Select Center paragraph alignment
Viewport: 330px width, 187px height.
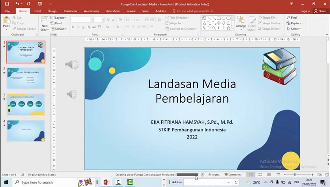[133, 27]
